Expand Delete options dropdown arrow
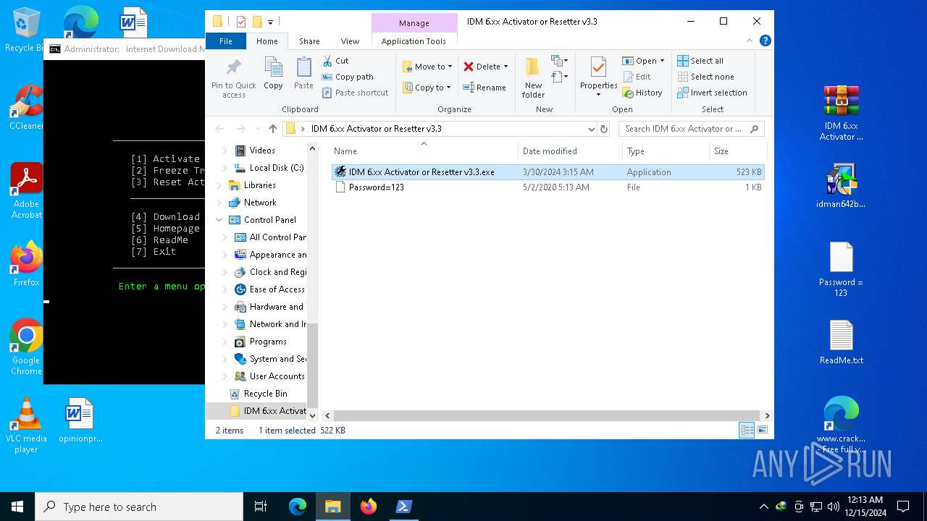Viewport: 927px width, 521px height. [x=506, y=67]
